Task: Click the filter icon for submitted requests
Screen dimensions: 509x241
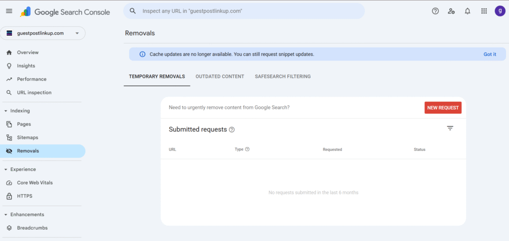Action: 450,128
